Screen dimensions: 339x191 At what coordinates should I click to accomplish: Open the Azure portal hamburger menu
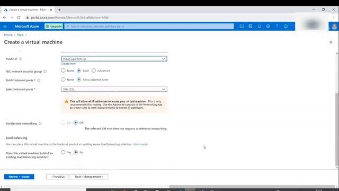[x=5, y=27]
